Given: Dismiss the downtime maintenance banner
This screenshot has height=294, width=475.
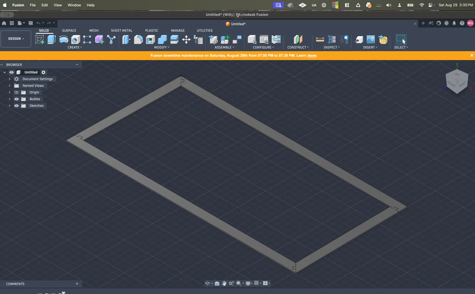Looking at the screenshot, I should [471, 55].
